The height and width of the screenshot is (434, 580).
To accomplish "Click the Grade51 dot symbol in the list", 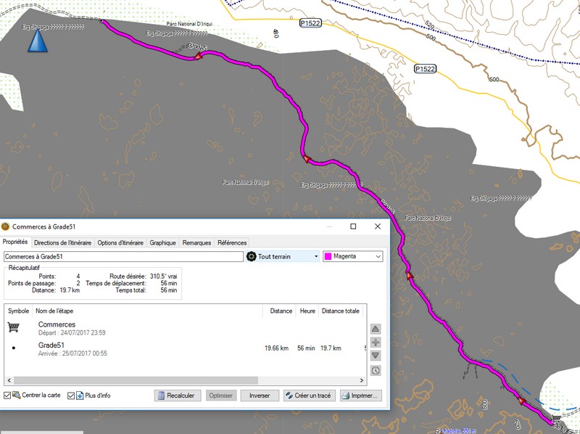I will tap(14, 348).
